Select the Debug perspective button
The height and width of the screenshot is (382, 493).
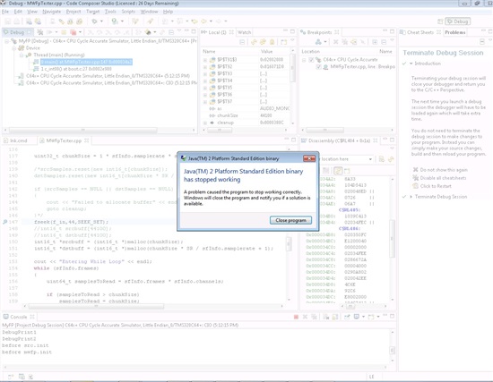click(458, 21)
